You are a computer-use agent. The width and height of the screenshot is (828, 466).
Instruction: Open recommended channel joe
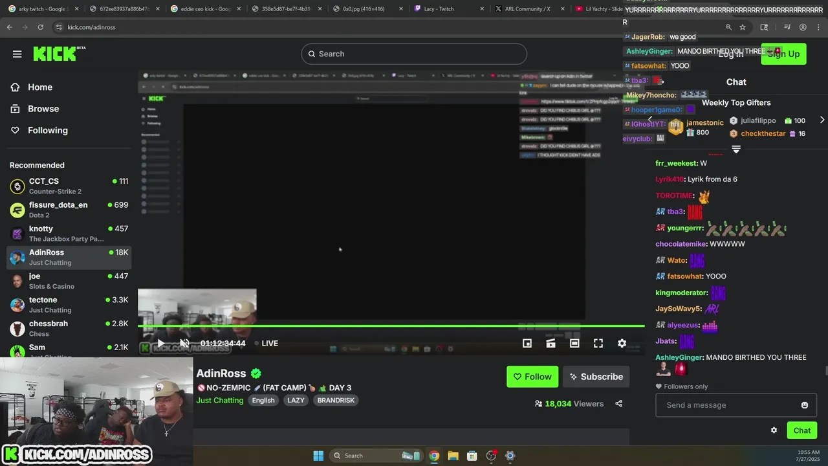pos(69,281)
